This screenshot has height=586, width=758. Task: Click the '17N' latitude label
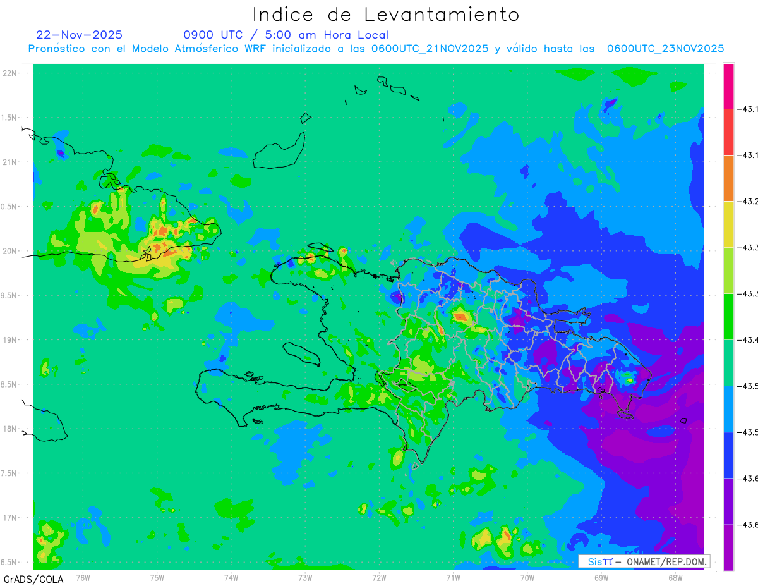click(x=10, y=518)
